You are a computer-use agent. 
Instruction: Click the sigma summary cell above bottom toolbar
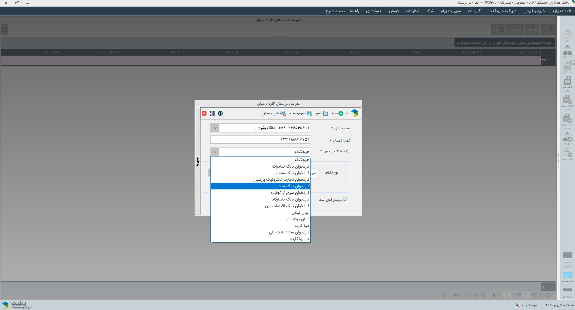[x=548, y=287]
